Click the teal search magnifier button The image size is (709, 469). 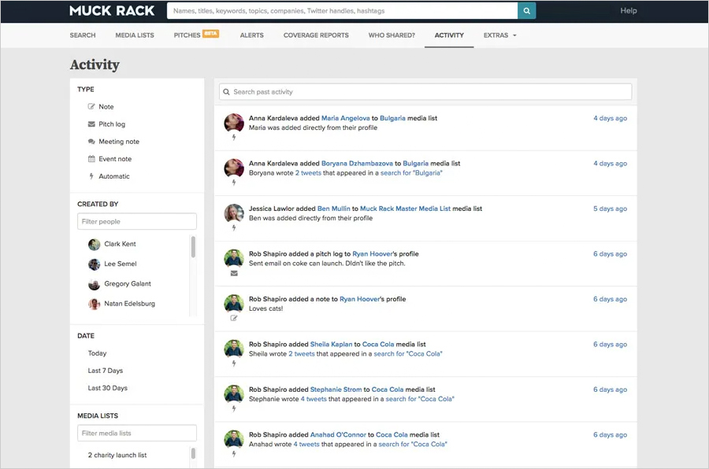(527, 11)
